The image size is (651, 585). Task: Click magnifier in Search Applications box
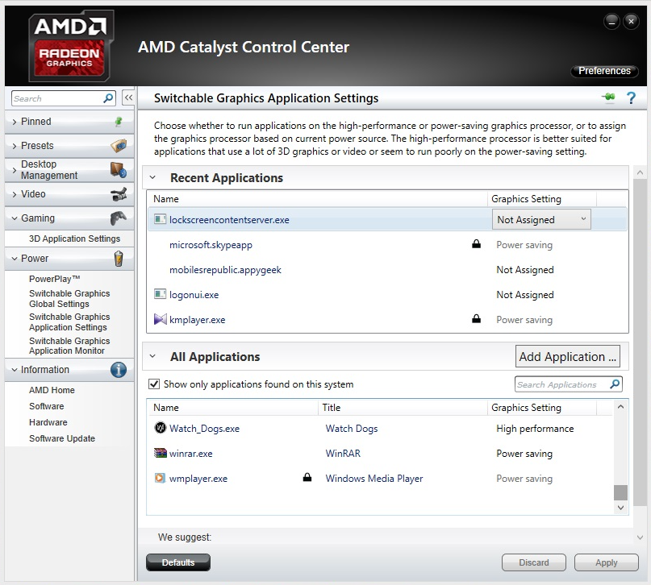point(615,384)
